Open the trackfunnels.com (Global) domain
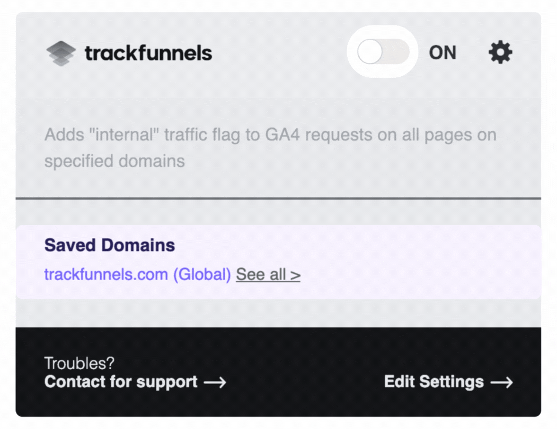 click(137, 274)
